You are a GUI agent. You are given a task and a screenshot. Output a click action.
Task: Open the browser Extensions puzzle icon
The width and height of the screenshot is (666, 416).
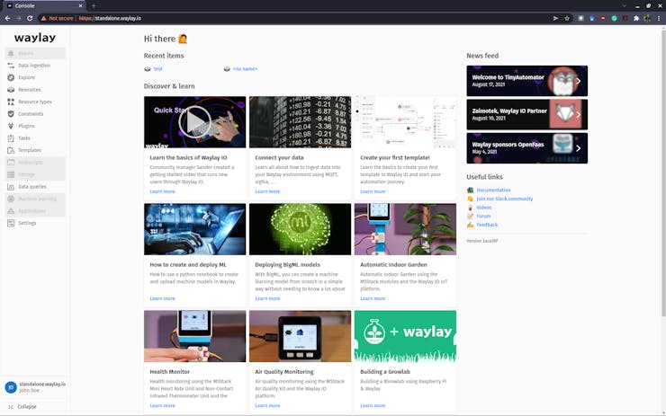636,18
